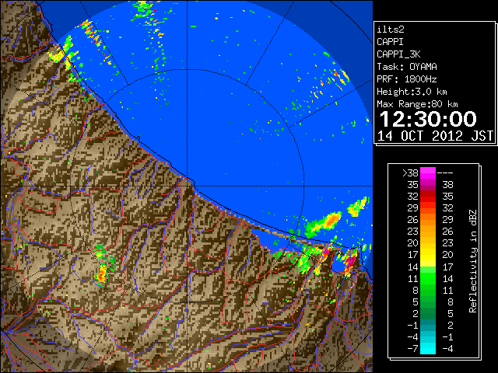Viewport: 498px width, 373px height.
Task: Click the 12:30:00 timestamp
Action: [428, 119]
